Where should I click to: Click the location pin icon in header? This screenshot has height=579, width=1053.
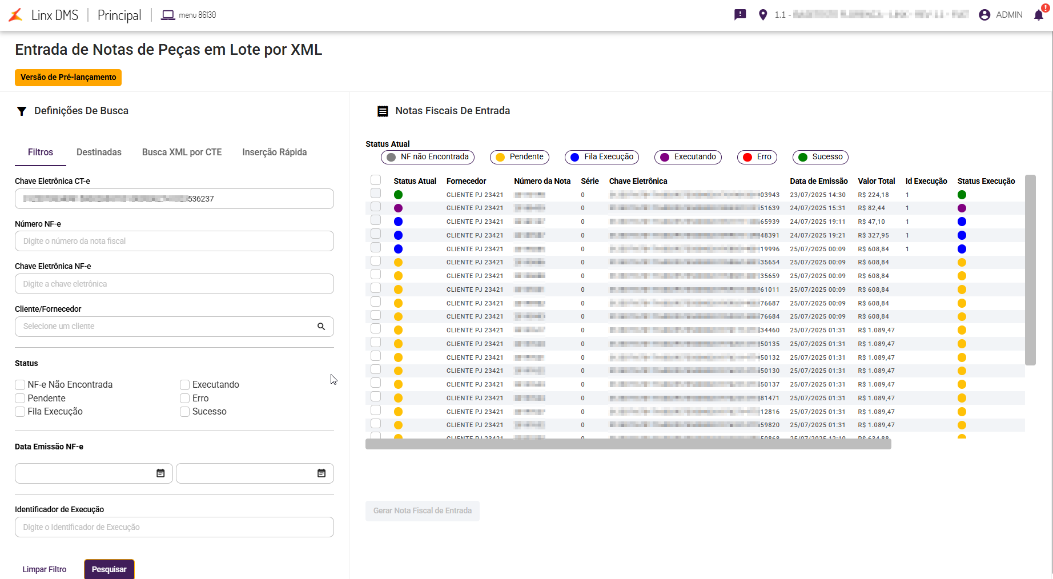pyautogui.click(x=763, y=15)
